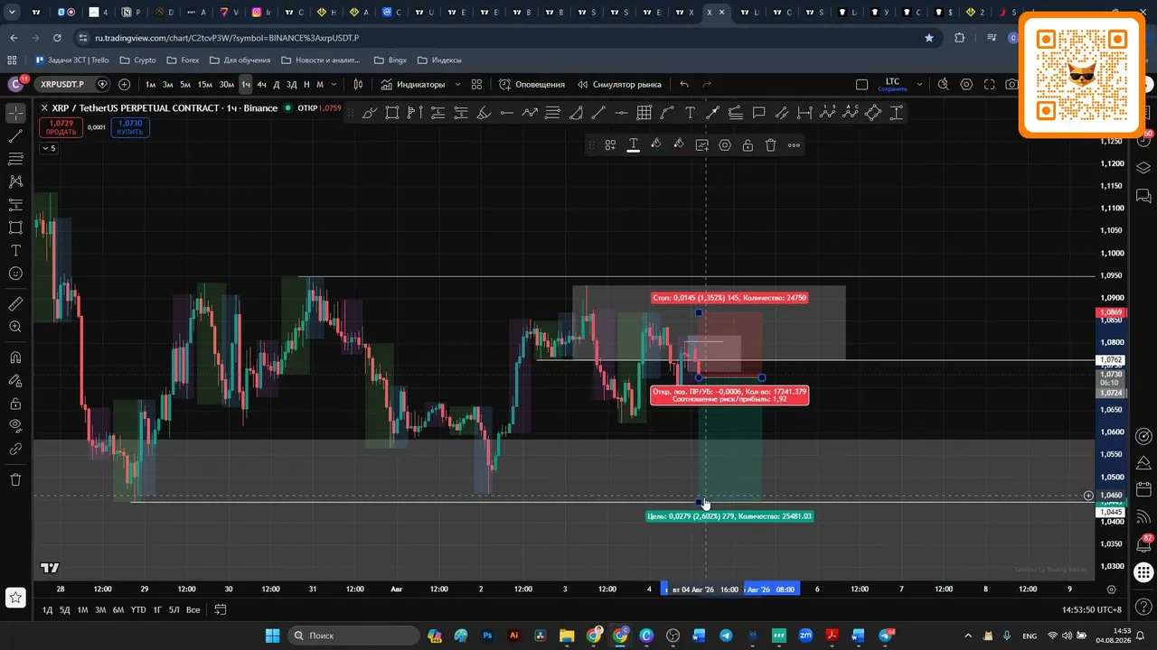This screenshot has width=1157, height=650.
Task: Set date range to YTD
Action: click(138, 610)
